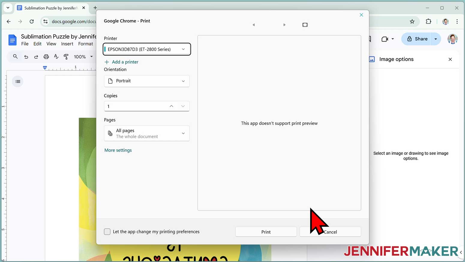Viewport: 465px width, 262px height.
Task: Select the paint format tool
Action: (66, 56)
